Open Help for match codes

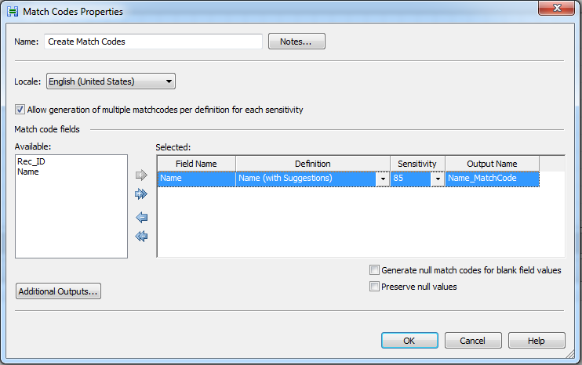[537, 341]
